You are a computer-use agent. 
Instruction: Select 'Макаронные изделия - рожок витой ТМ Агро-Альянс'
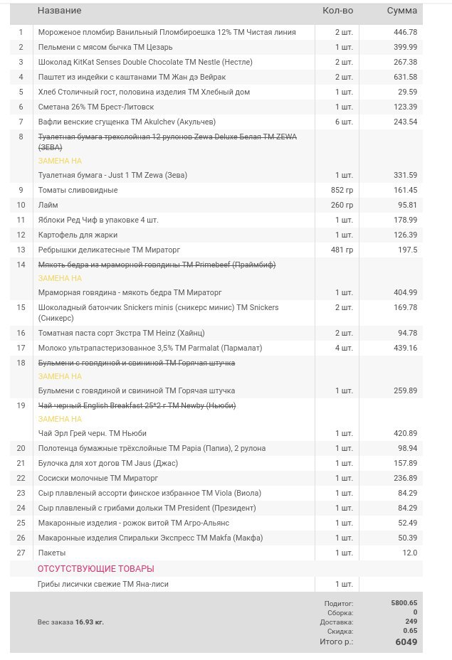click(134, 523)
